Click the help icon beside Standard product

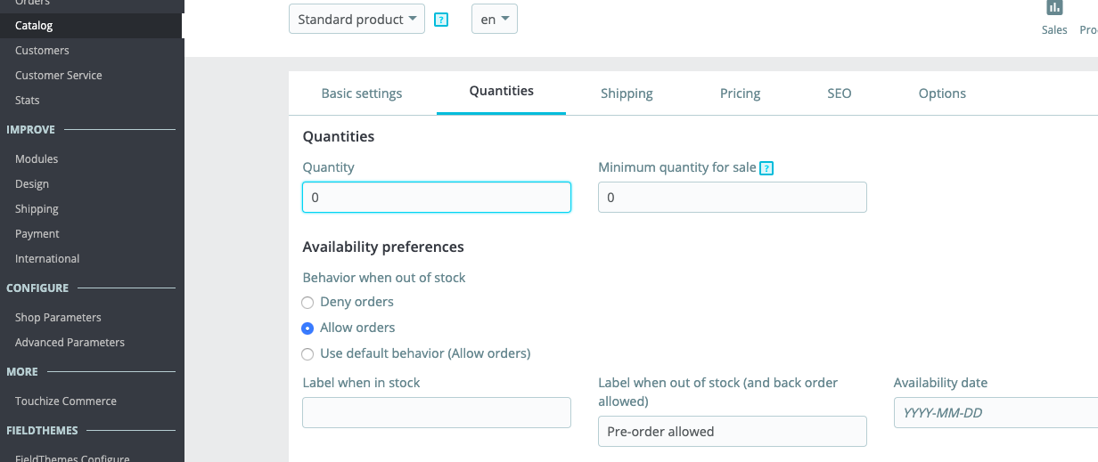(x=441, y=20)
